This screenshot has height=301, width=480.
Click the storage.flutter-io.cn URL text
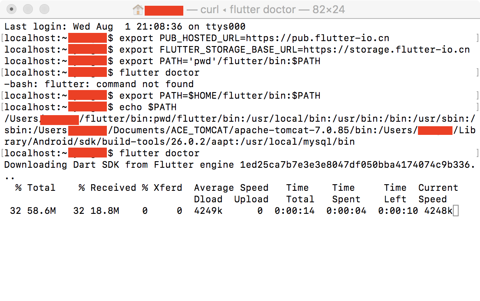tap(386, 50)
